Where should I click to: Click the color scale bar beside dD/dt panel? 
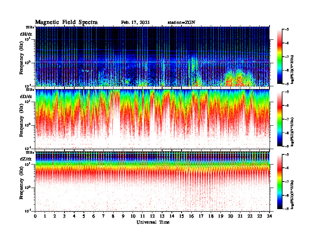[280, 119]
